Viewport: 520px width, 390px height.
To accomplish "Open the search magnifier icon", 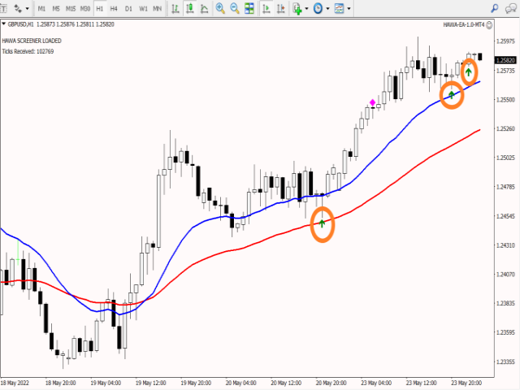I will tap(495, 8).
